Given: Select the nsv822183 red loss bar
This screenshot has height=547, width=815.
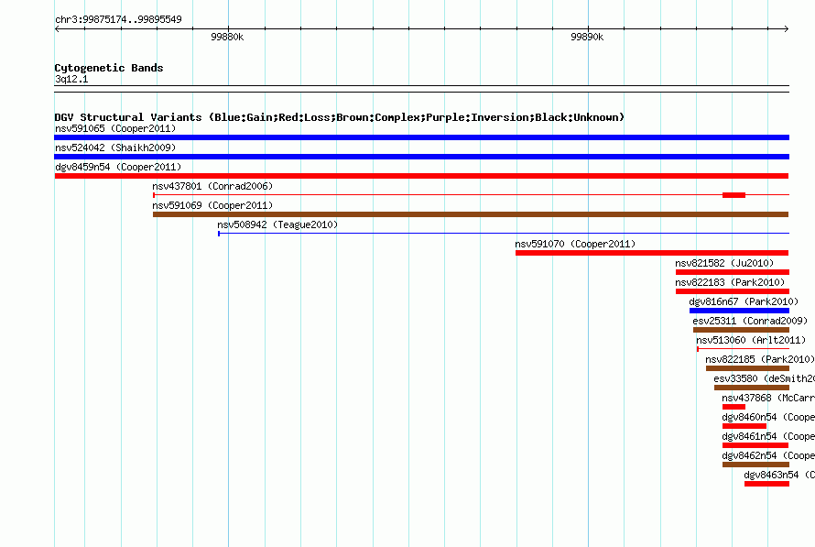Looking at the screenshot, I should 733,291.
